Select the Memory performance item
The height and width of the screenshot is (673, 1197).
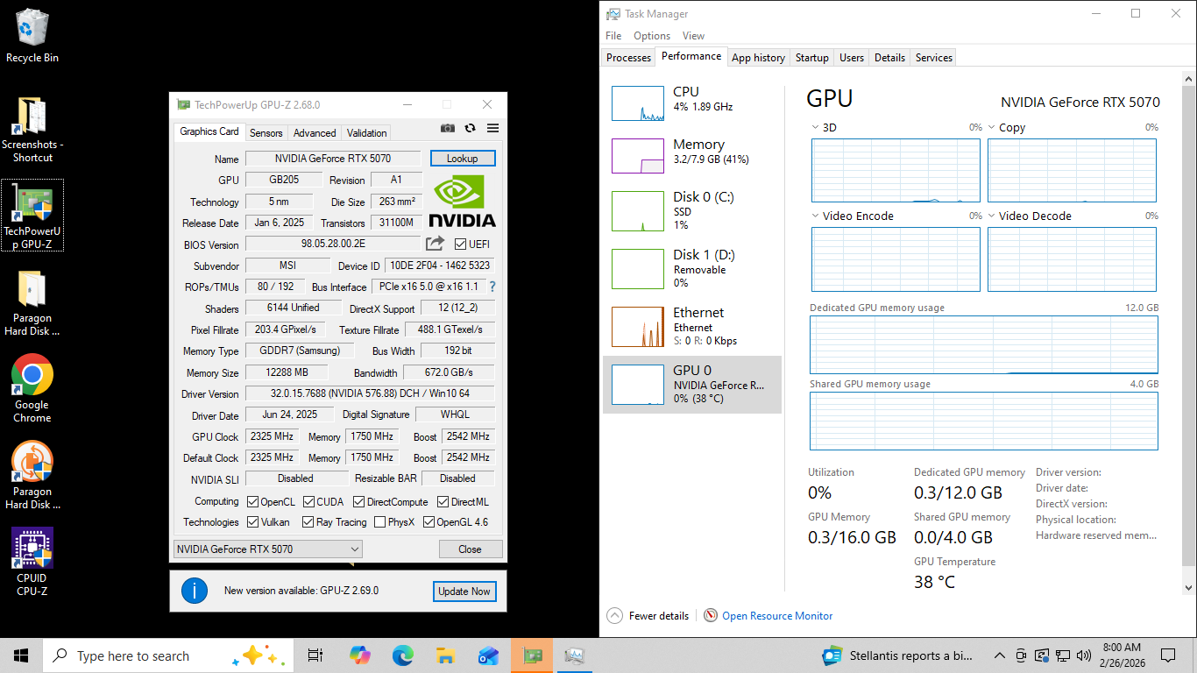click(x=691, y=156)
